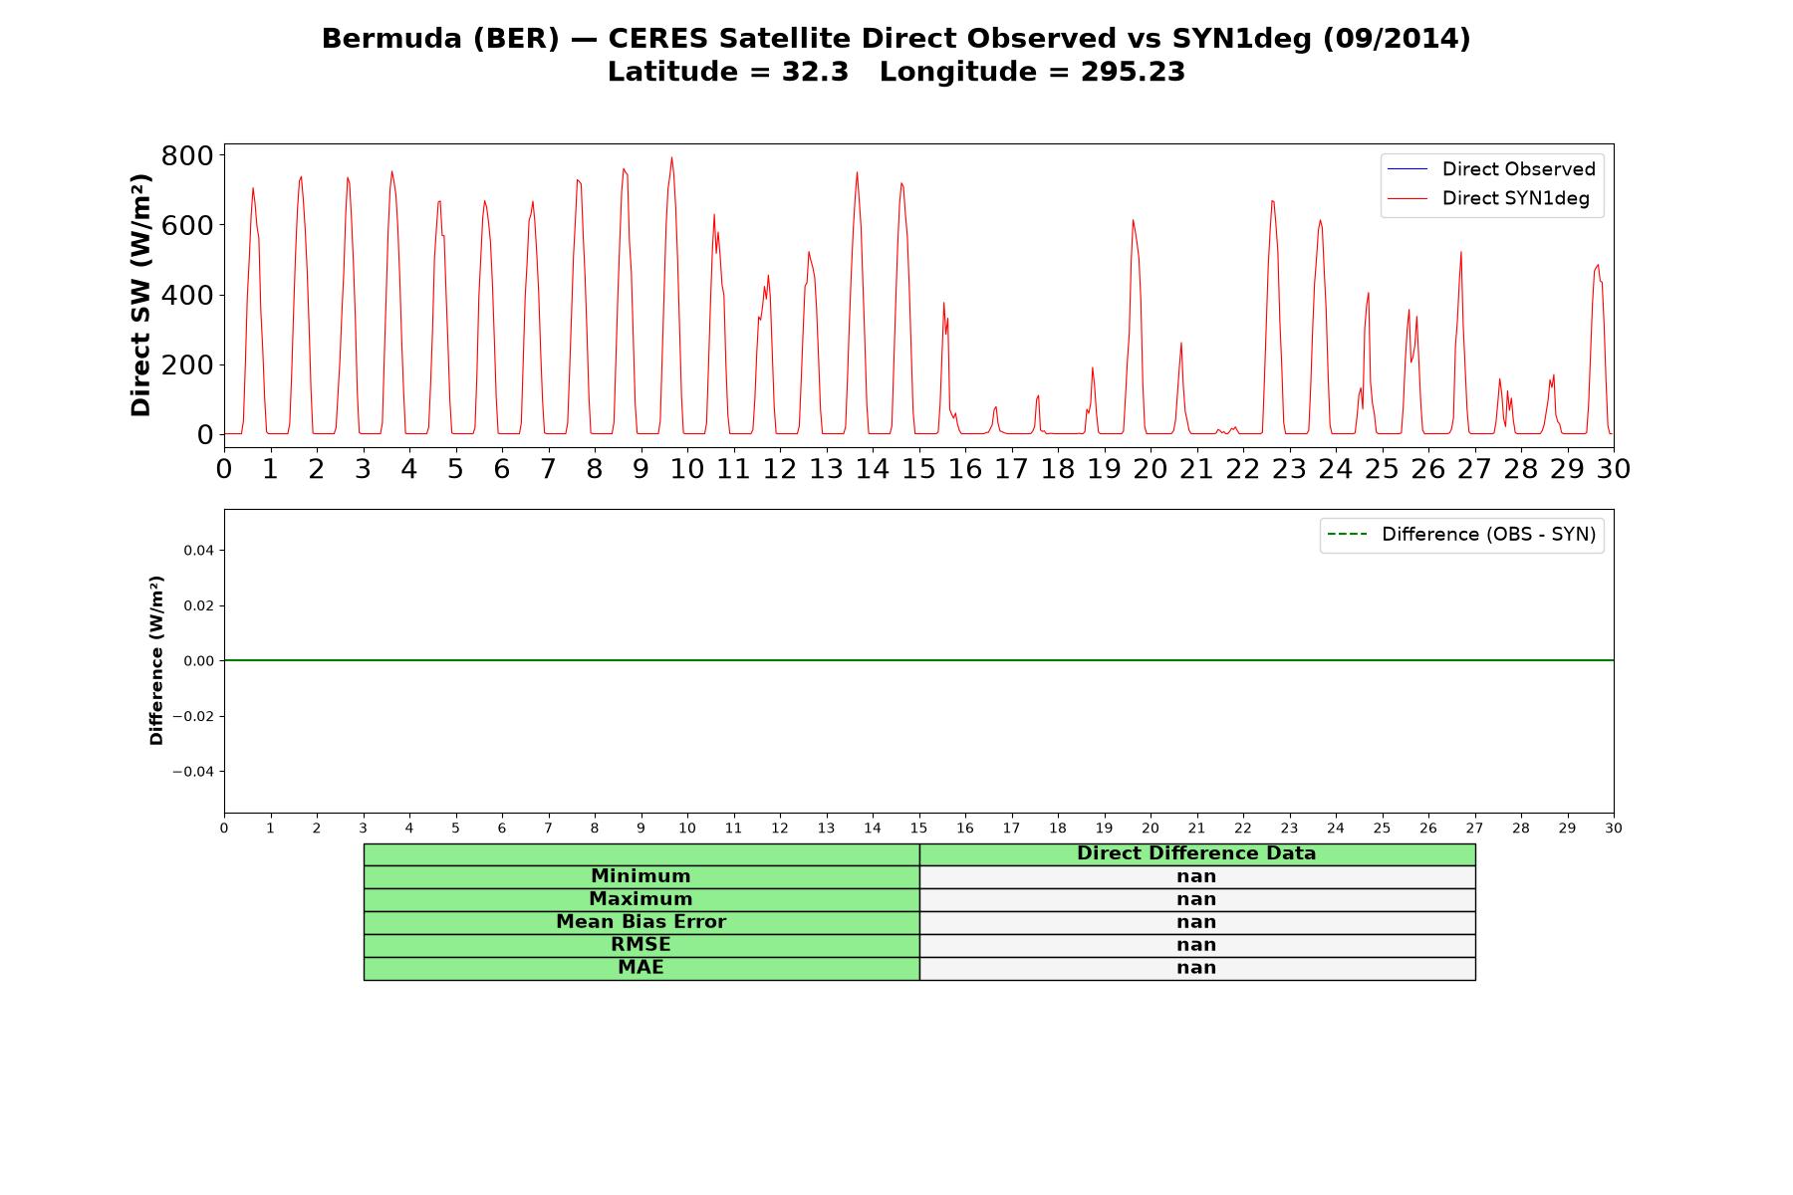Click the Direct Difference Data column header
The width and height of the screenshot is (1793, 1195).
1197,853
